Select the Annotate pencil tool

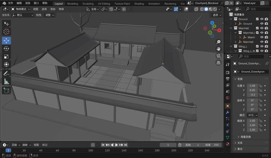tap(6, 73)
